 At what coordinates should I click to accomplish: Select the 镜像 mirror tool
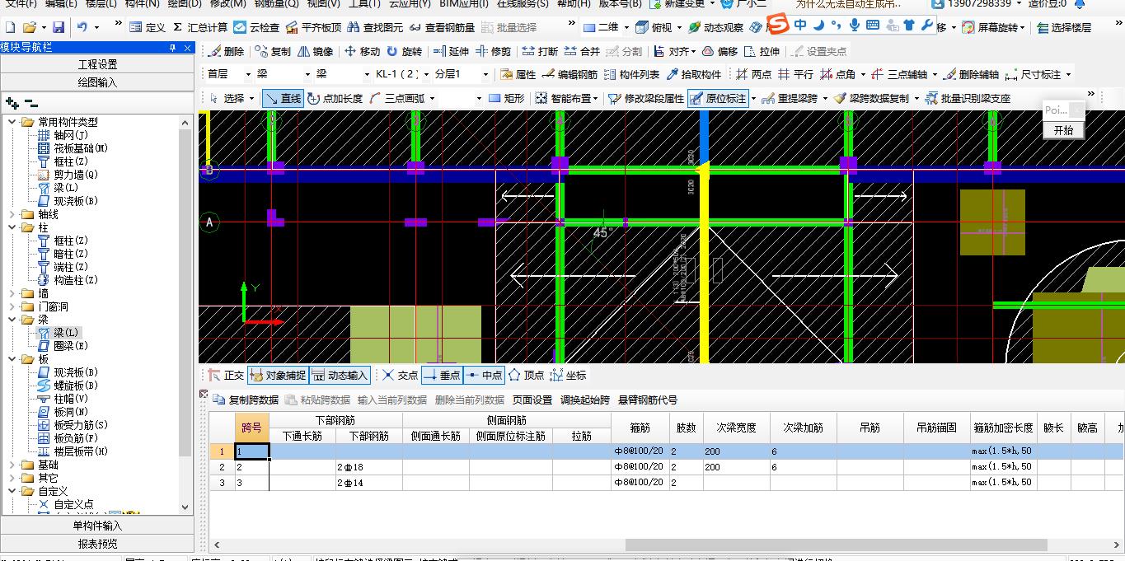tap(315, 51)
